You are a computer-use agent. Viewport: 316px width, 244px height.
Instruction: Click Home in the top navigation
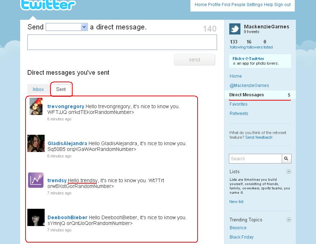click(x=201, y=5)
